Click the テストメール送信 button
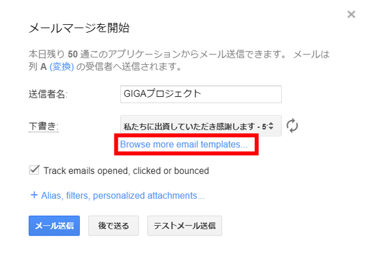Viewport: 366px width, 255px height. click(184, 226)
